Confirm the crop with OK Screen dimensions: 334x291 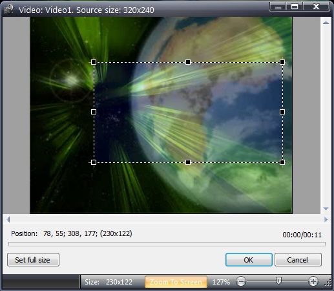pyautogui.click(x=249, y=260)
